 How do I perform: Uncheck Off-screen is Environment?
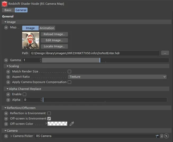pyautogui.click(x=49, y=118)
